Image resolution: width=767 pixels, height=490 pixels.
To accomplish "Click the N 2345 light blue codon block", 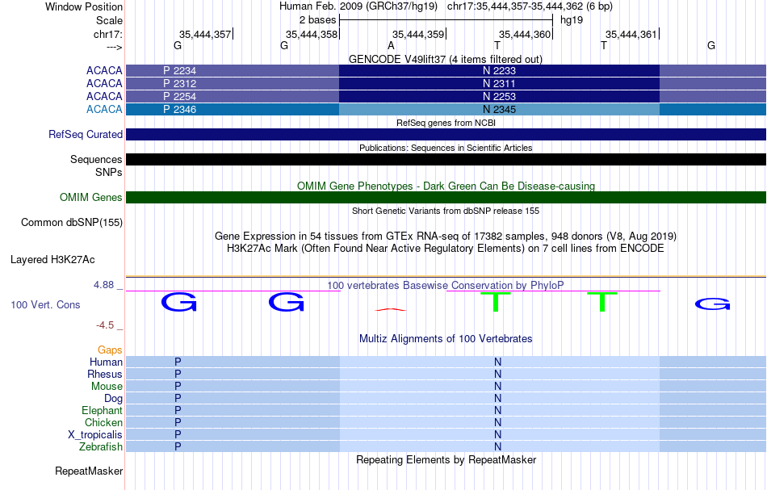I will point(499,109).
